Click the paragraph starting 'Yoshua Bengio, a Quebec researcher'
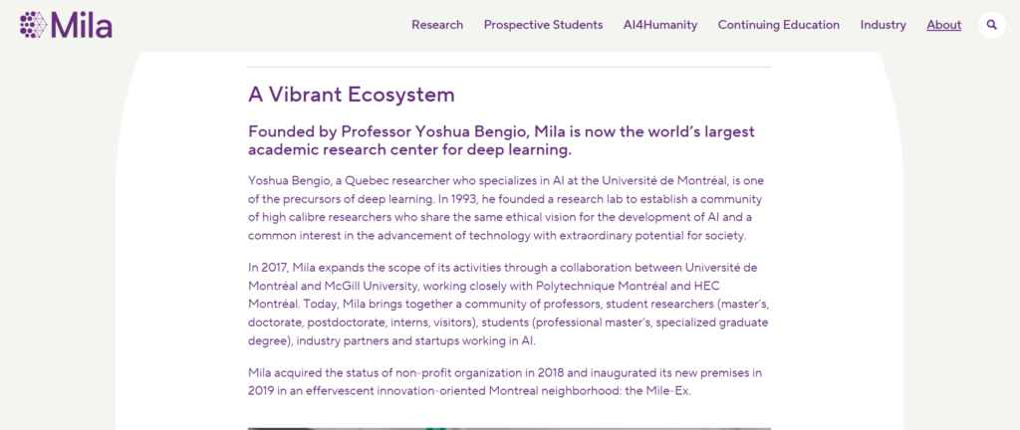The image size is (1020, 430). point(505,208)
